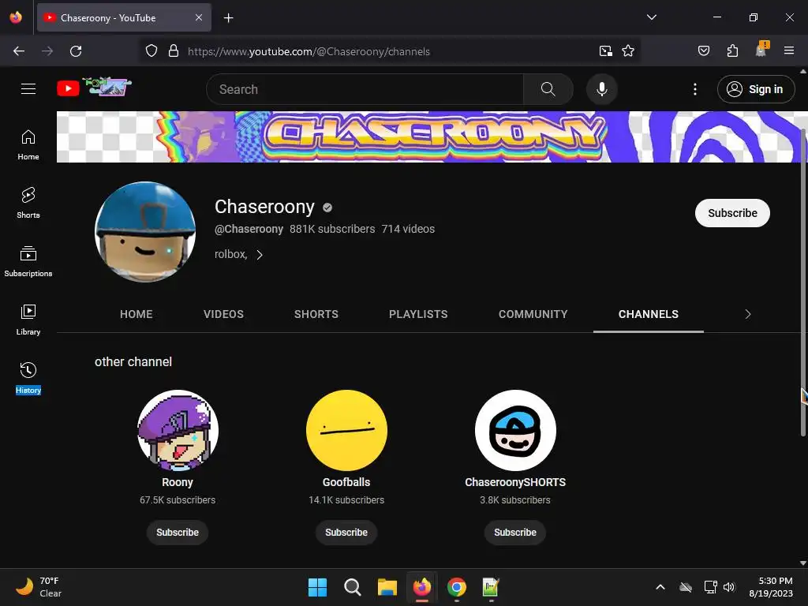808x606 pixels.
Task: Subscribe to ChaseroonySHORTS
Action: [x=515, y=533]
